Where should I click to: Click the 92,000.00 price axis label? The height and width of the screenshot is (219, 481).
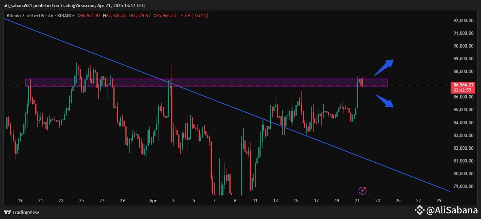(x=463, y=21)
